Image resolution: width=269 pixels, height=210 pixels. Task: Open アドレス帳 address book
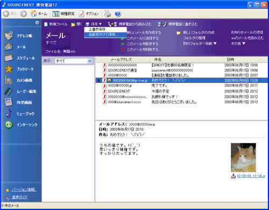[x=18, y=36]
